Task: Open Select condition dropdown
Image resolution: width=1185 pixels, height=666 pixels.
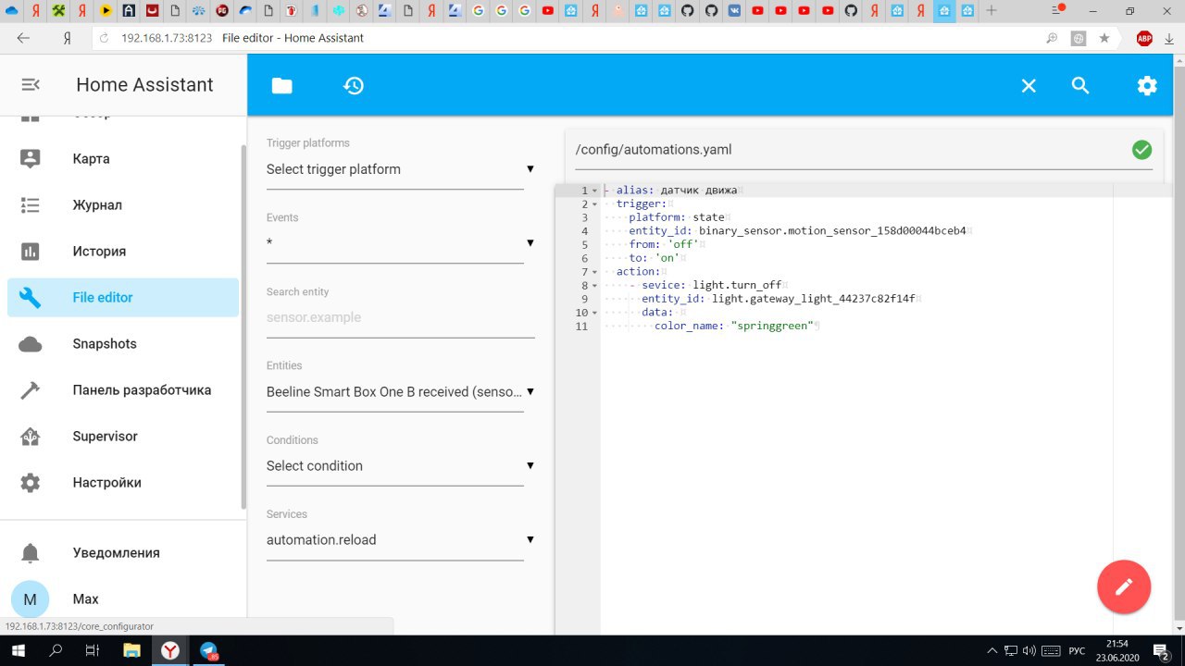Action: click(400, 465)
